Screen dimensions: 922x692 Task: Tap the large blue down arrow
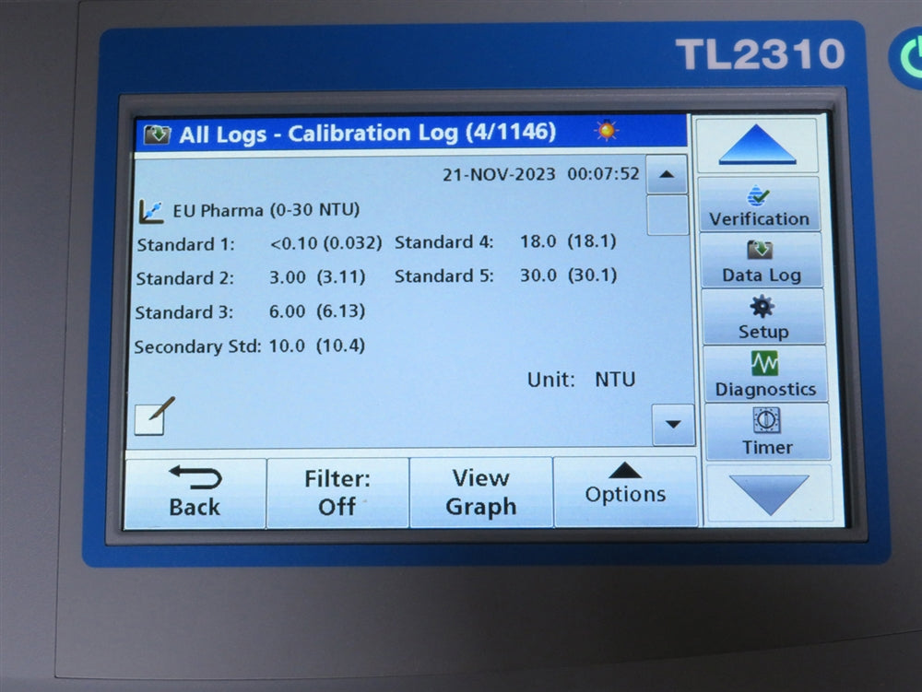(769, 494)
